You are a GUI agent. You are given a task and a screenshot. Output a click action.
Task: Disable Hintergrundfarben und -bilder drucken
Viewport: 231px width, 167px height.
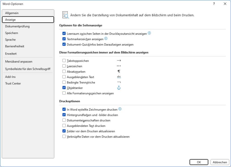tap(64, 115)
